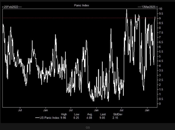
Task: Click the StdDev value 2.15
Action: [x=115, y=118]
